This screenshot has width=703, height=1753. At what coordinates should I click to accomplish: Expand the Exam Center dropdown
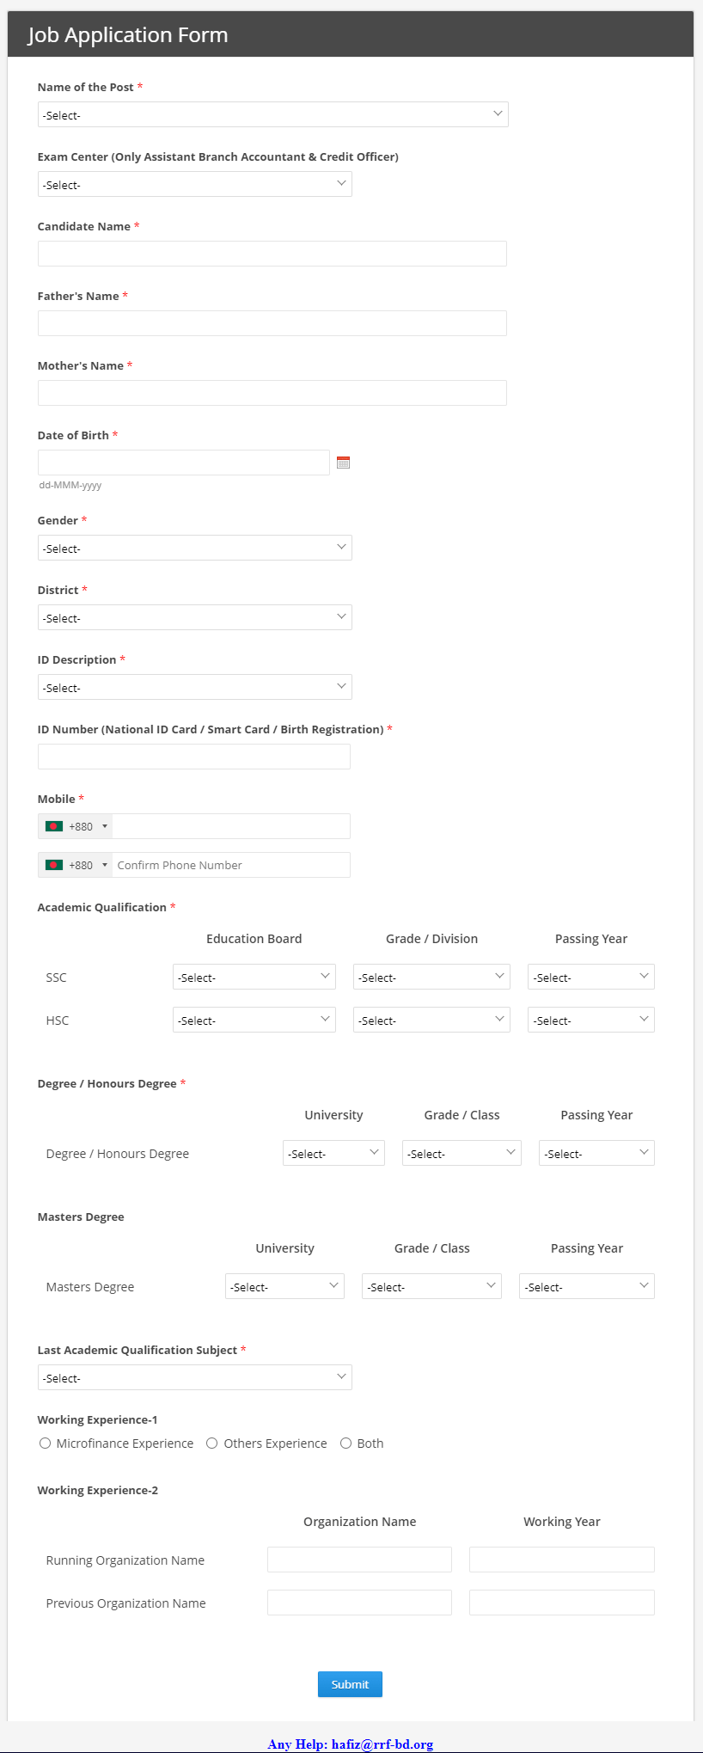coord(195,184)
